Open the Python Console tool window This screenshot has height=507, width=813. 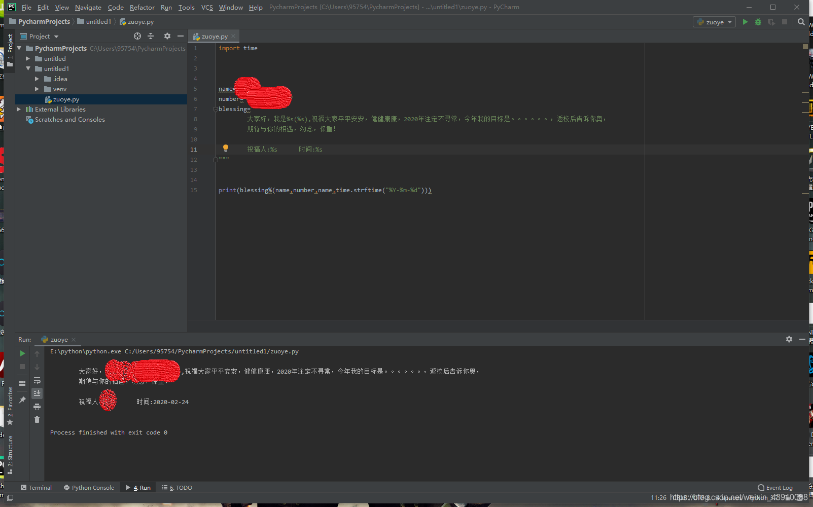coord(89,488)
